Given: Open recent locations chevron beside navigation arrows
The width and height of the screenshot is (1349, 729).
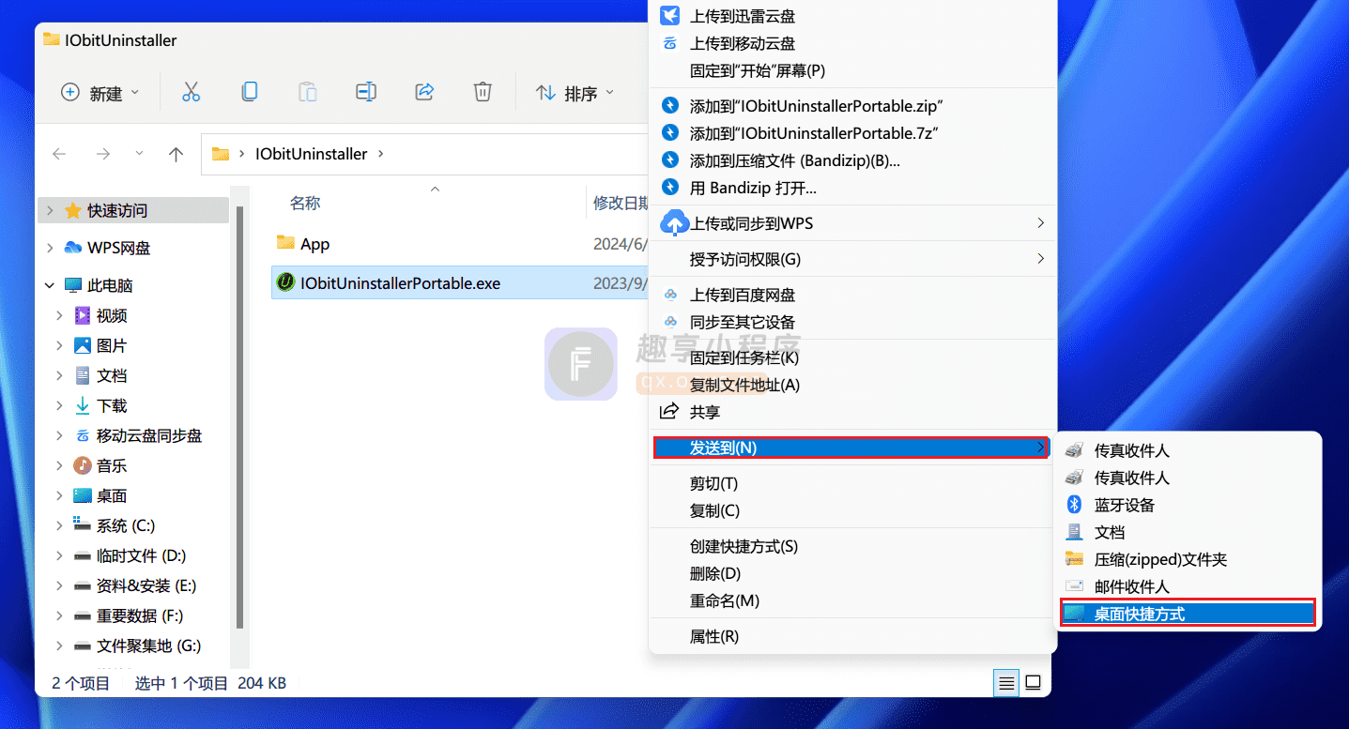Looking at the screenshot, I should [x=140, y=154].
